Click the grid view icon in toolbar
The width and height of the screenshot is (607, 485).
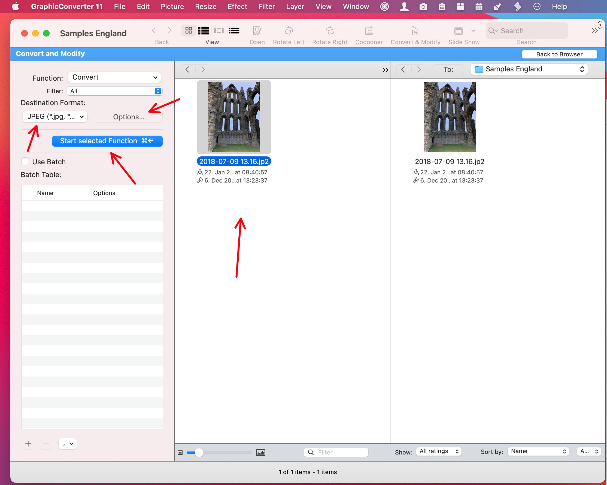188,31
